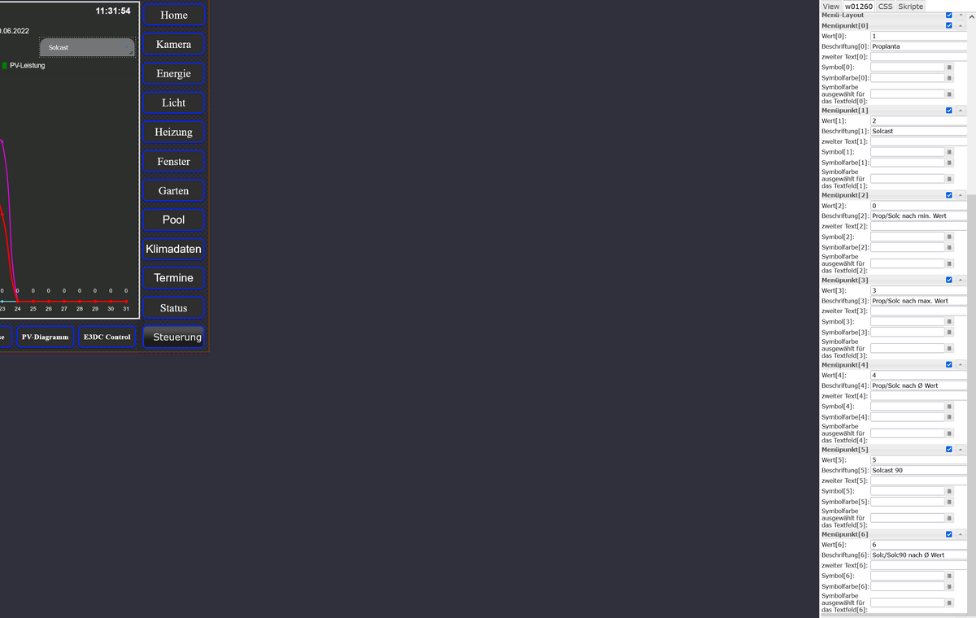Click the E3DC Control button
This screenshot has width=976, height=618.
coord(107,337)
